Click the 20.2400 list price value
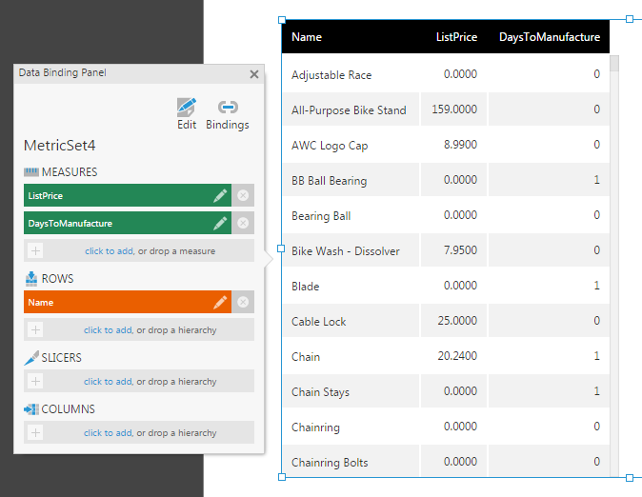Image resolution: width=642 pixels, height=497 pixels. click(457, 356)
